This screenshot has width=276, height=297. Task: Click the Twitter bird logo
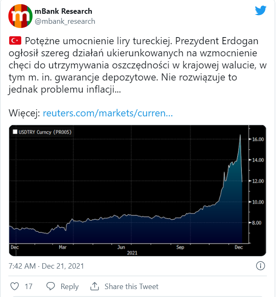pyautogui.click(x=261, y=11)
